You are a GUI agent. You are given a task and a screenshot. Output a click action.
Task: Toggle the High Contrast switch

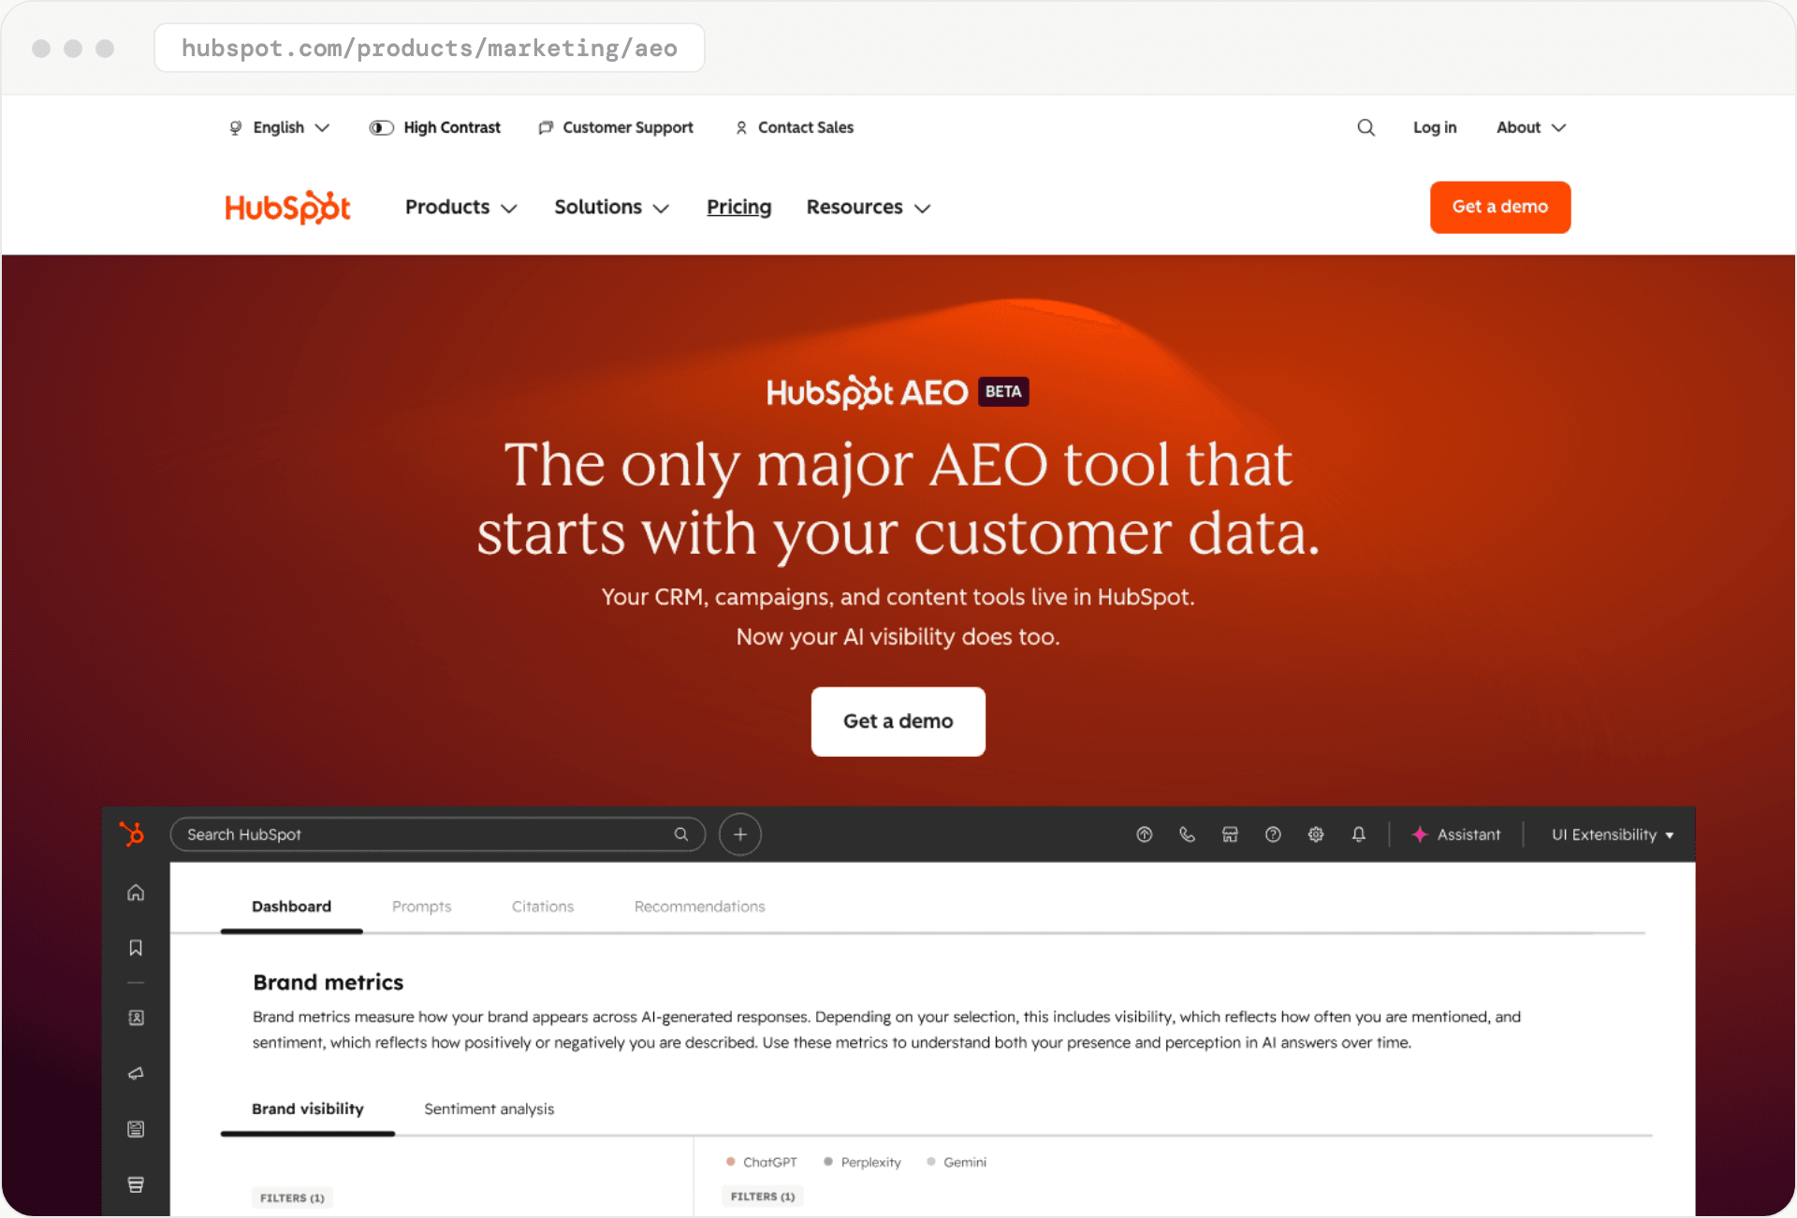pos(381,127)
